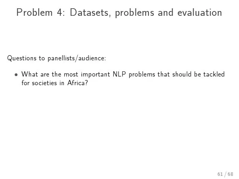Click the slide title 'Problem 4: Datasets, problems and evaluation'

119,13
